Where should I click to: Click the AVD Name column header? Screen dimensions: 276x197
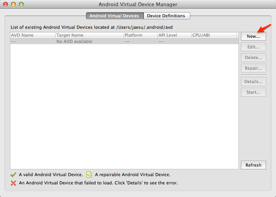pos(33,35)
